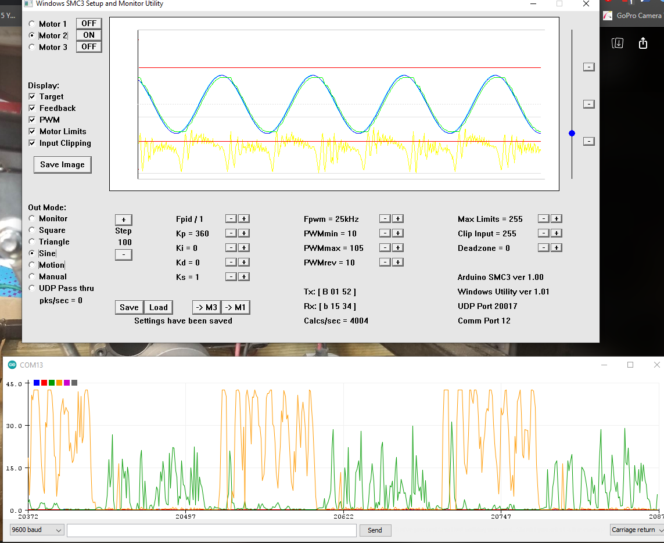Decrease Step size with minus button
The width and height of the screenshot is (664, 543).
click(123, 254)
